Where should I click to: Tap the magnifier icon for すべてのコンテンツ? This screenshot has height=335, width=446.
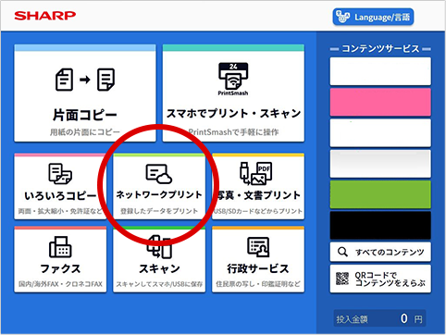(342, 252)
